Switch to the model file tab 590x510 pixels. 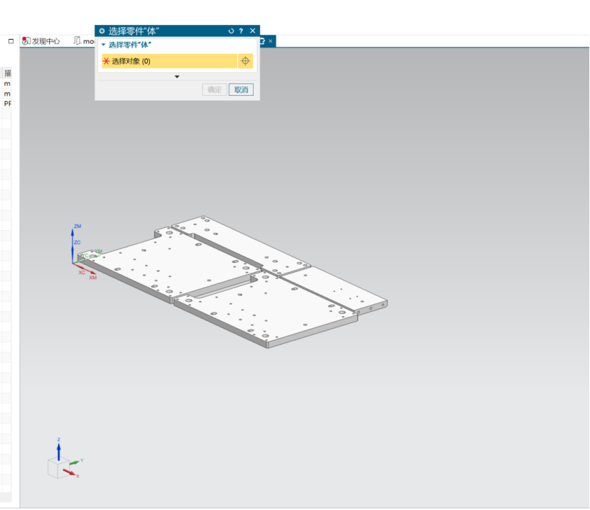tap(84, 41)
